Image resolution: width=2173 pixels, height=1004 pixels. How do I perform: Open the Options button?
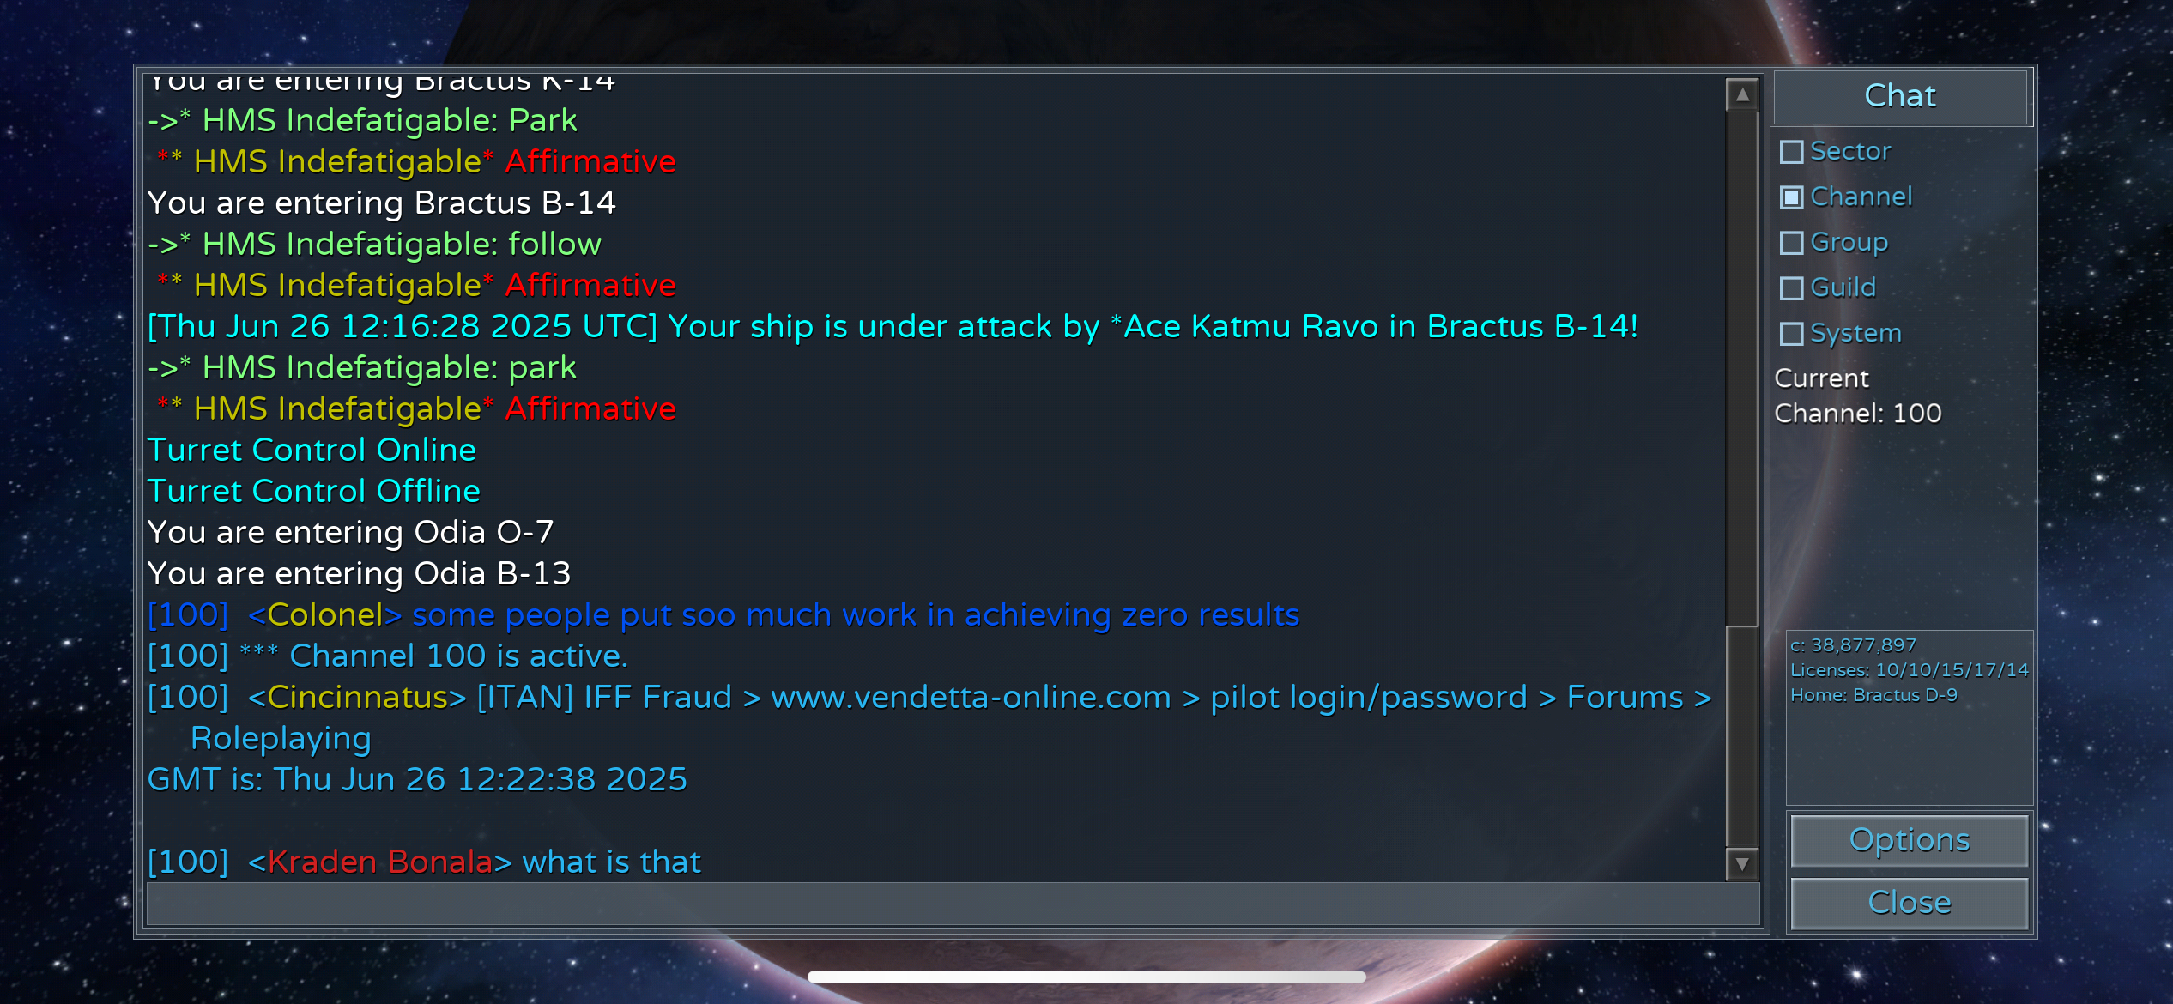pos(1910,840)
